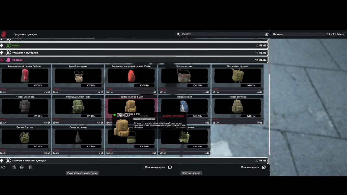Click the first list sort icon after A-Z
The width and height of the screenshot is (347, 195).
point(14,167)
